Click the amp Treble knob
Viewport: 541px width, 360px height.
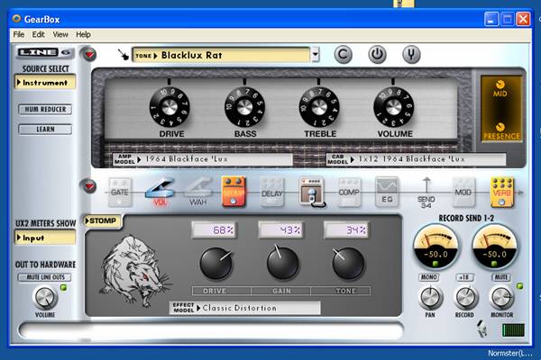[319, 107]
